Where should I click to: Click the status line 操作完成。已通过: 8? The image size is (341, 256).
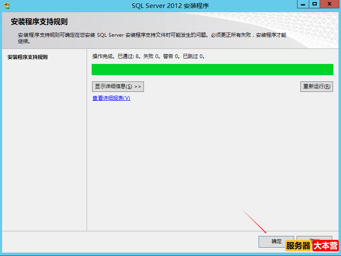tap(149, 56)
